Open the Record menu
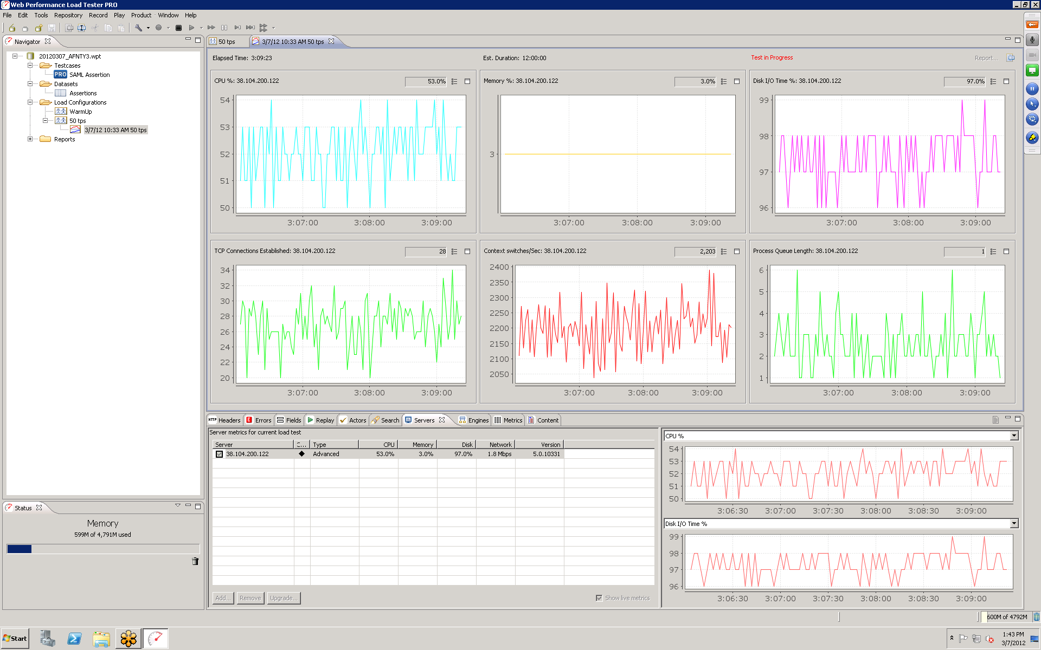The width and height of the screenshot is (1041, 650). pyautogui.click(x=98, y=15)
